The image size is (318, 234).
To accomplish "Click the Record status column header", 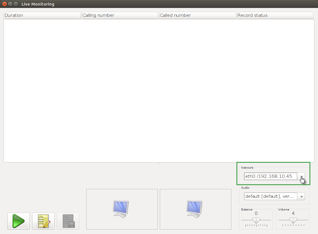I will point(275,15).
